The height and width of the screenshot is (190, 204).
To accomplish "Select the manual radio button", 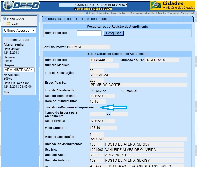I will point(123,91).
